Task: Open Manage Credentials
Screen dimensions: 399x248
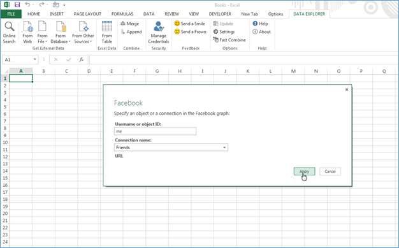Action: tap(159, 33)
